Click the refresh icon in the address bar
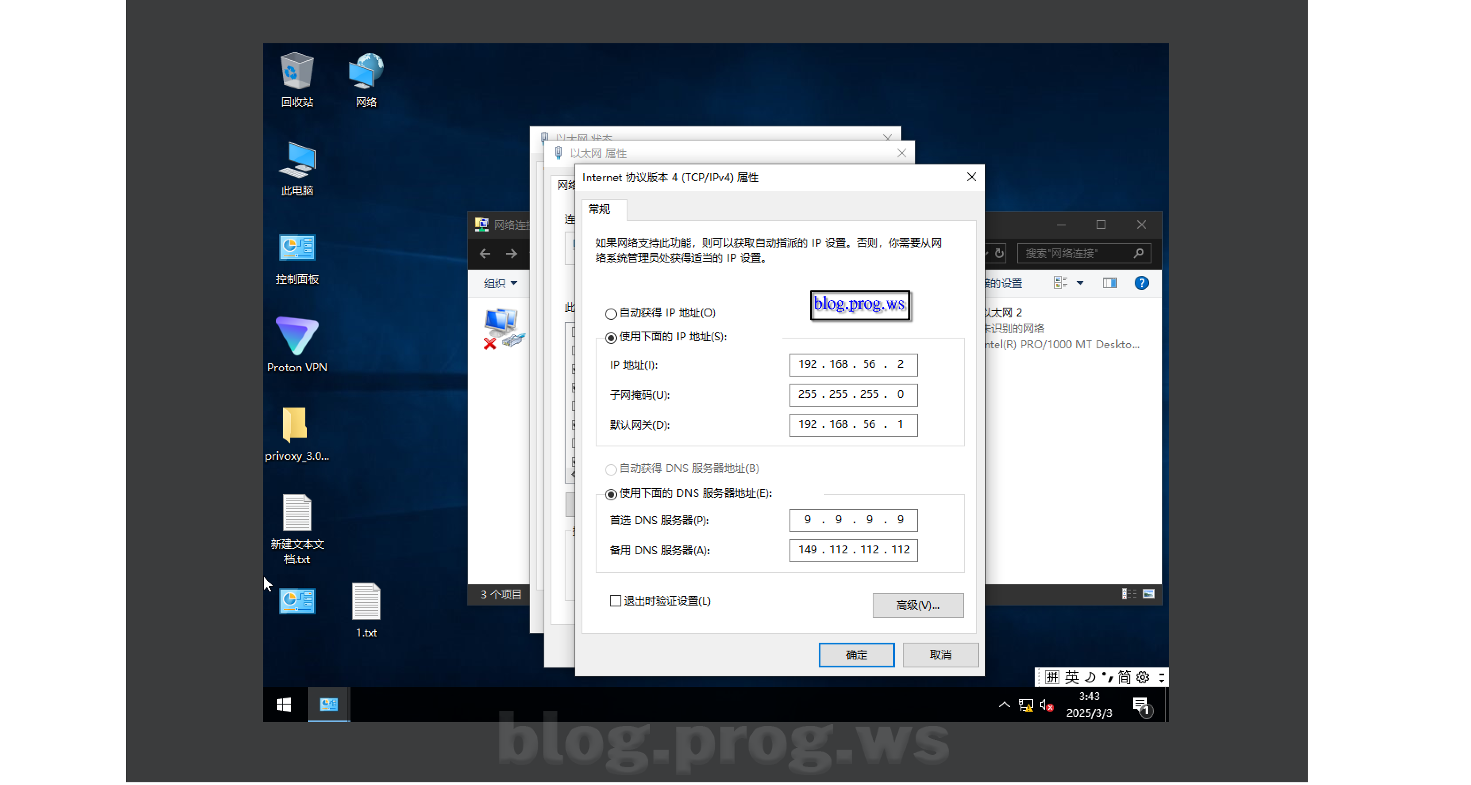1471x785 pixels. (999, 253)
